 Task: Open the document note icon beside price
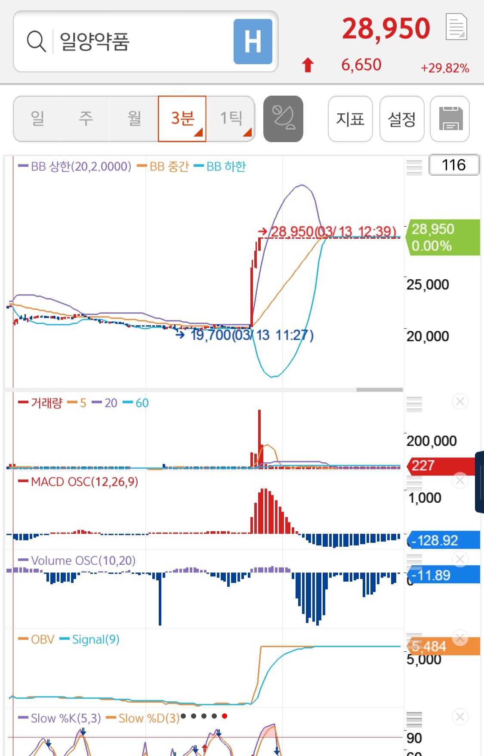coord(456,27)
